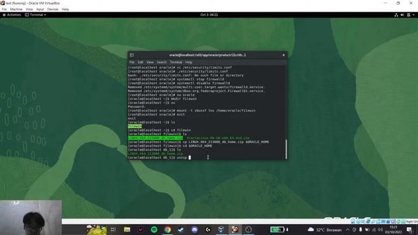This screenshot has height=235, width=418.
Task: Open the weather widget showing 32°C Berawan
Action: click(325, 230)
